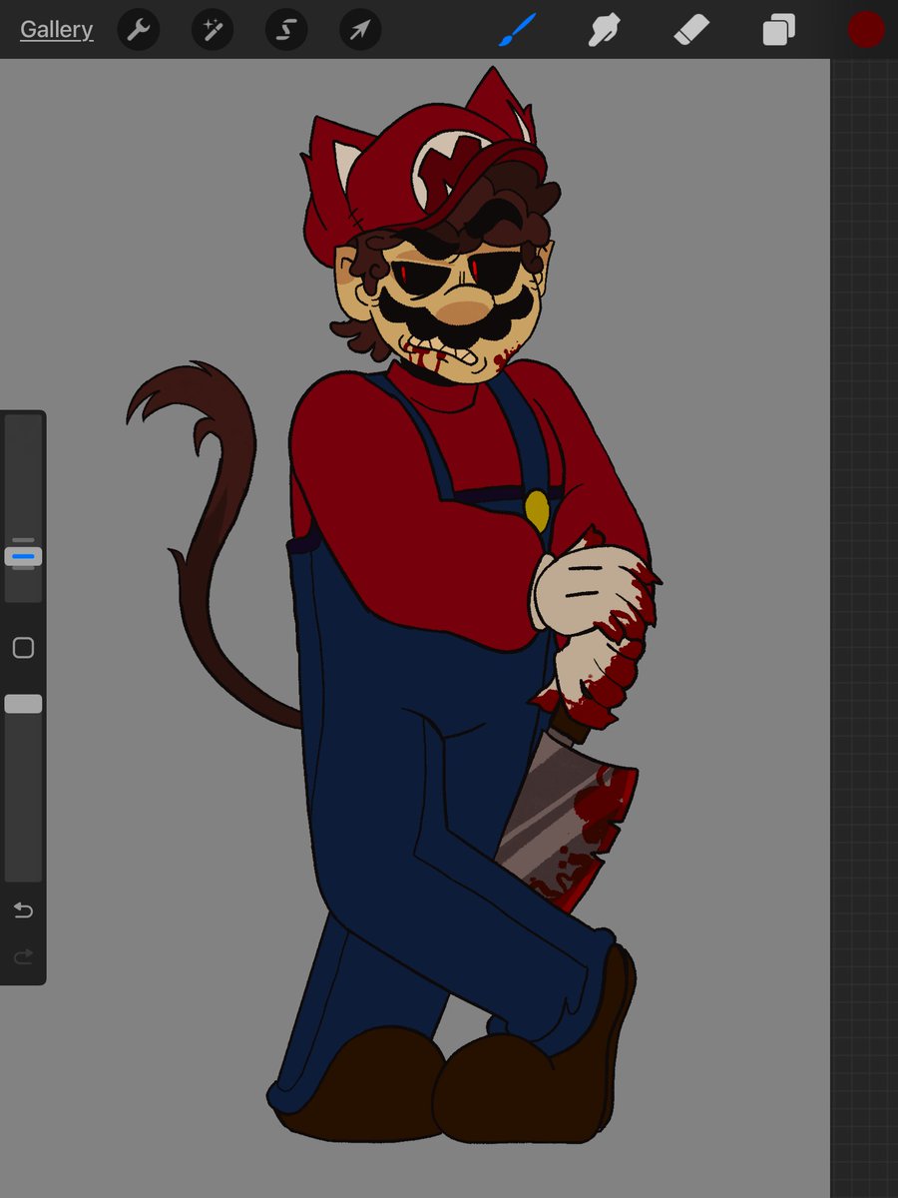Return to the Gallery
Image resolution: width=898 pixels, height=1198 pixels.
click(x=57, y=30)
